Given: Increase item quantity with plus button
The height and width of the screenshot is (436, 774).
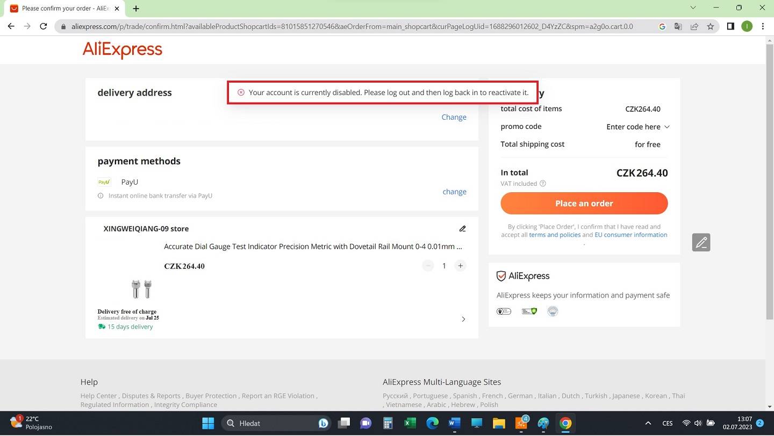Looking at the screenshot, I should (x=460, y=266).
